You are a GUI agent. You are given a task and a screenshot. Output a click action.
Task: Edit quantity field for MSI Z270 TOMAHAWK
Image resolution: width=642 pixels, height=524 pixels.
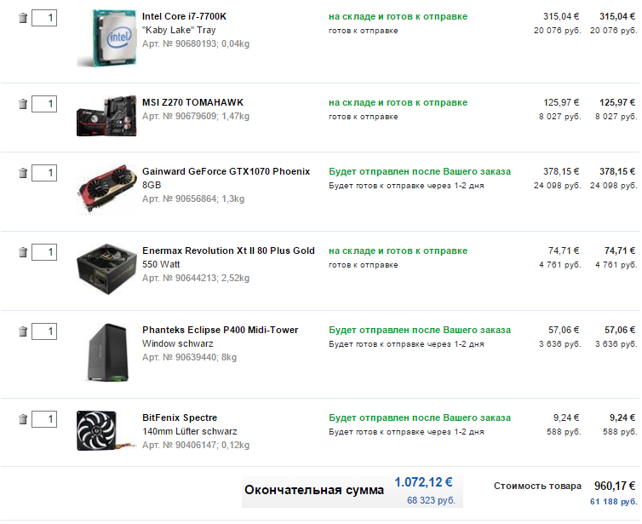tap(44, 104)
